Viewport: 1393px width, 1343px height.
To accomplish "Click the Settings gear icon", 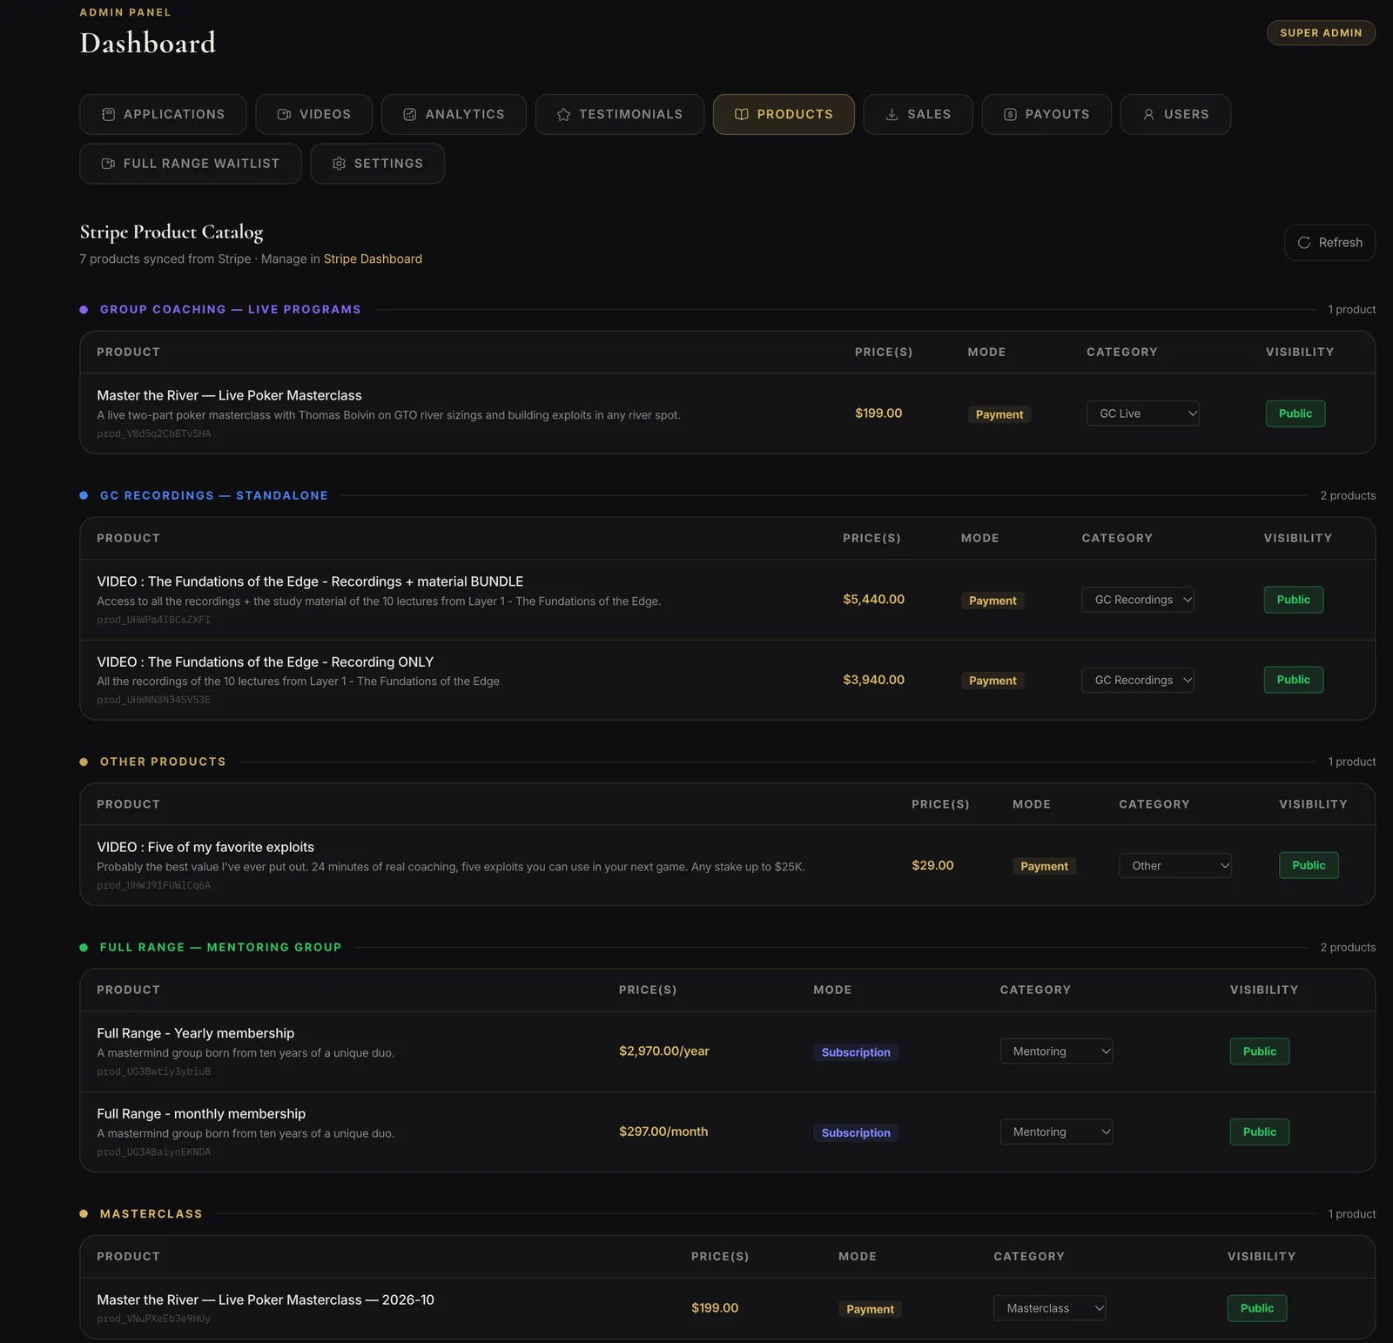I will tap(339, 164).
